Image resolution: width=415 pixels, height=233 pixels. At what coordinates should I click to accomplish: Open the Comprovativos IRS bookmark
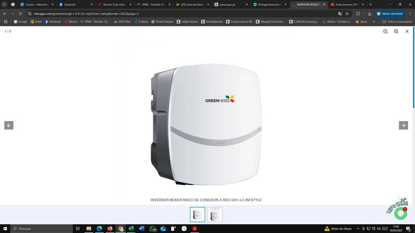click(x=239, y=22)
